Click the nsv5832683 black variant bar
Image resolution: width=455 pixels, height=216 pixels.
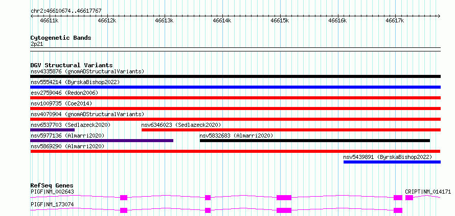315,141
